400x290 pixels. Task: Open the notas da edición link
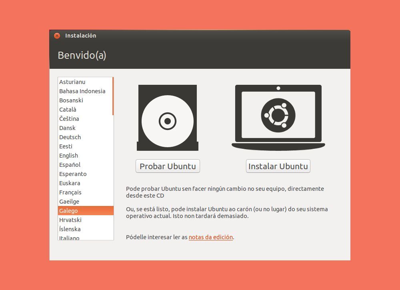211,237
